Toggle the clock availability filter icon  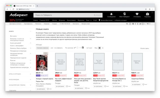click(77, 48)
